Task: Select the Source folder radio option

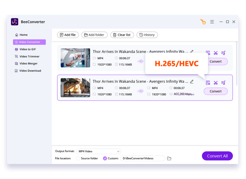Action: tap(78, 158)
